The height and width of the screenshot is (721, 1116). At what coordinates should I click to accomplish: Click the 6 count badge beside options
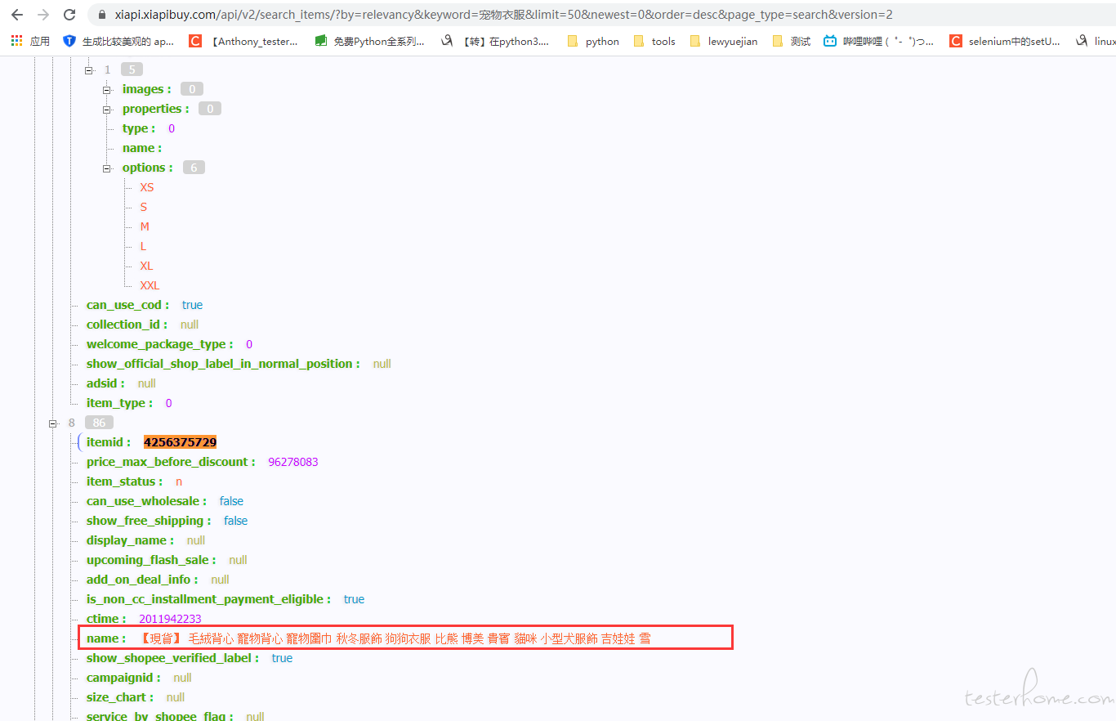point(194,168)
